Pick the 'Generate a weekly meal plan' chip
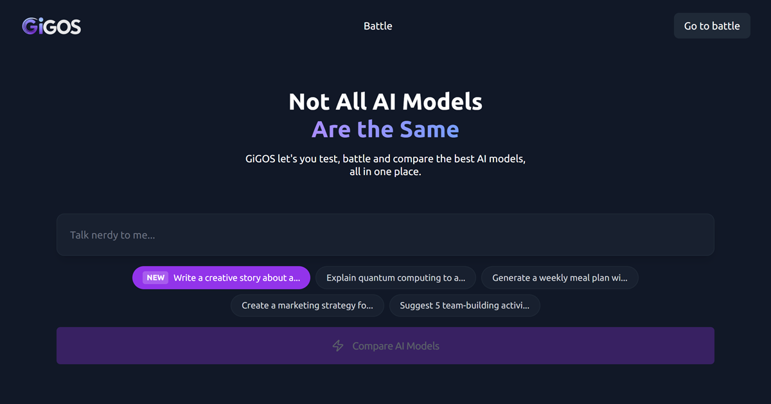Viewport: 771px width, 404px height. [x=559, y=278]
